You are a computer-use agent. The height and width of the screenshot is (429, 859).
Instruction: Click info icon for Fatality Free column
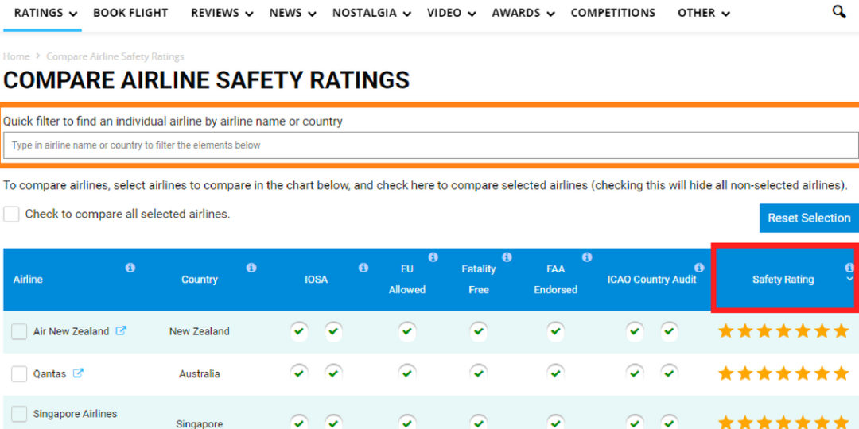[507, 257]
